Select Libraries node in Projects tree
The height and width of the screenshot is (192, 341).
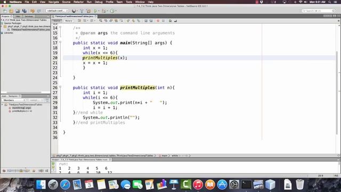9,33
